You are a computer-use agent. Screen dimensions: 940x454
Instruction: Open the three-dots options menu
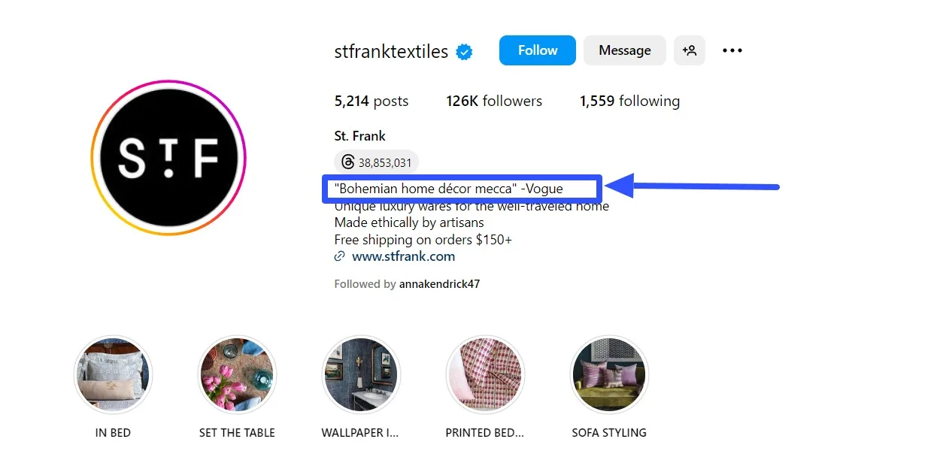coord(732,50)
